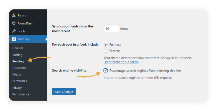
Task: Choose the Excerpt feed option
Action: pos(106,51)
